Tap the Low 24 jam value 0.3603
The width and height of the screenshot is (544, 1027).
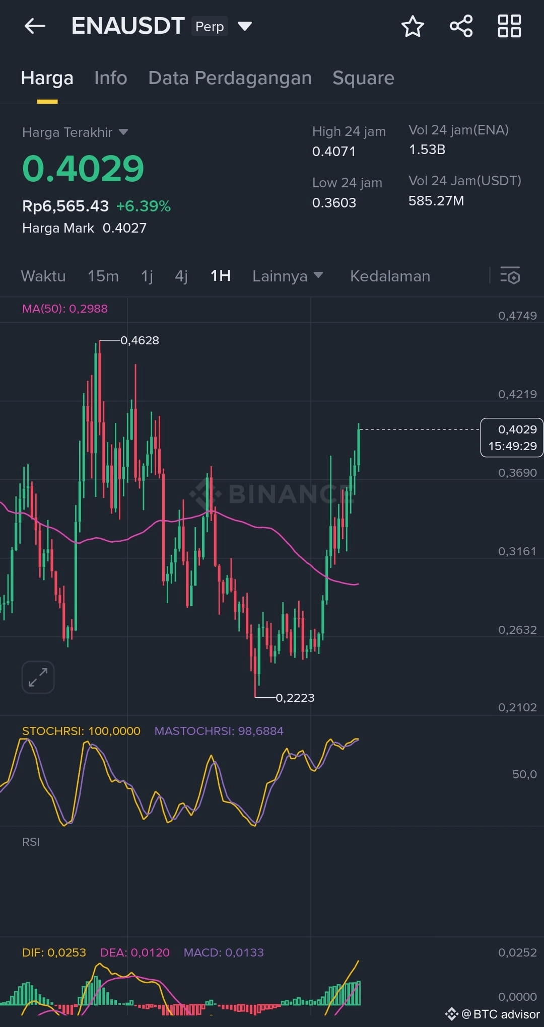(334, 202)
